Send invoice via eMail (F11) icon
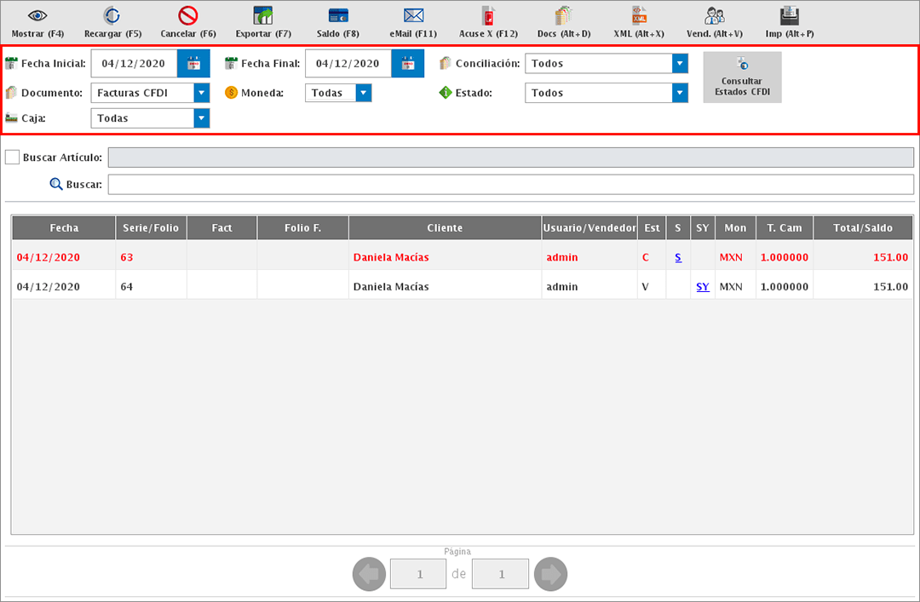920x602 pixels. click(413, 16)
